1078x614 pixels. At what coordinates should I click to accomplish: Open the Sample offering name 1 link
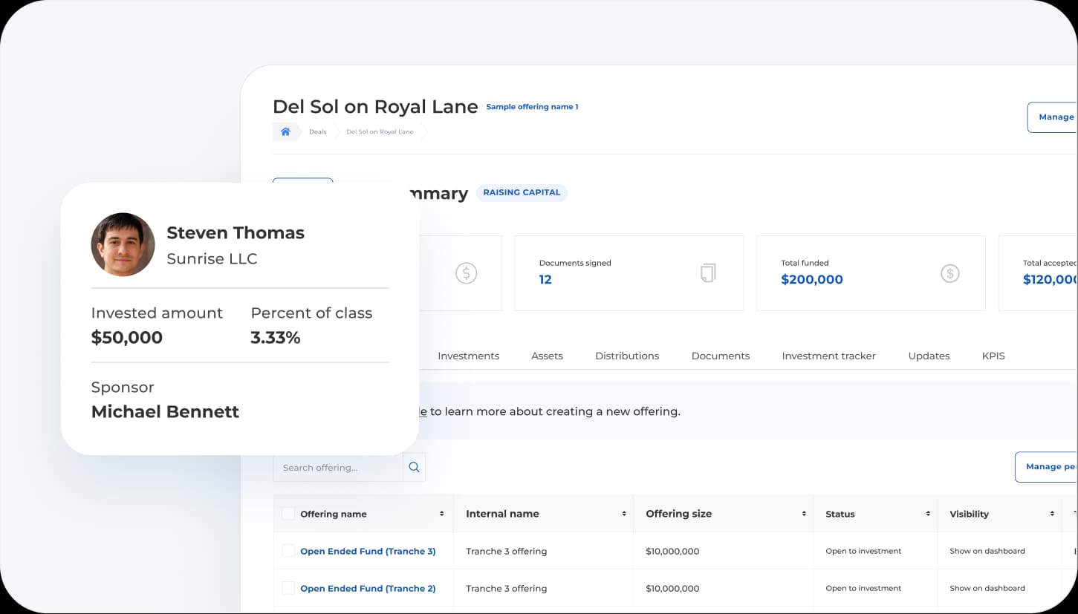(x=532, y=106)
